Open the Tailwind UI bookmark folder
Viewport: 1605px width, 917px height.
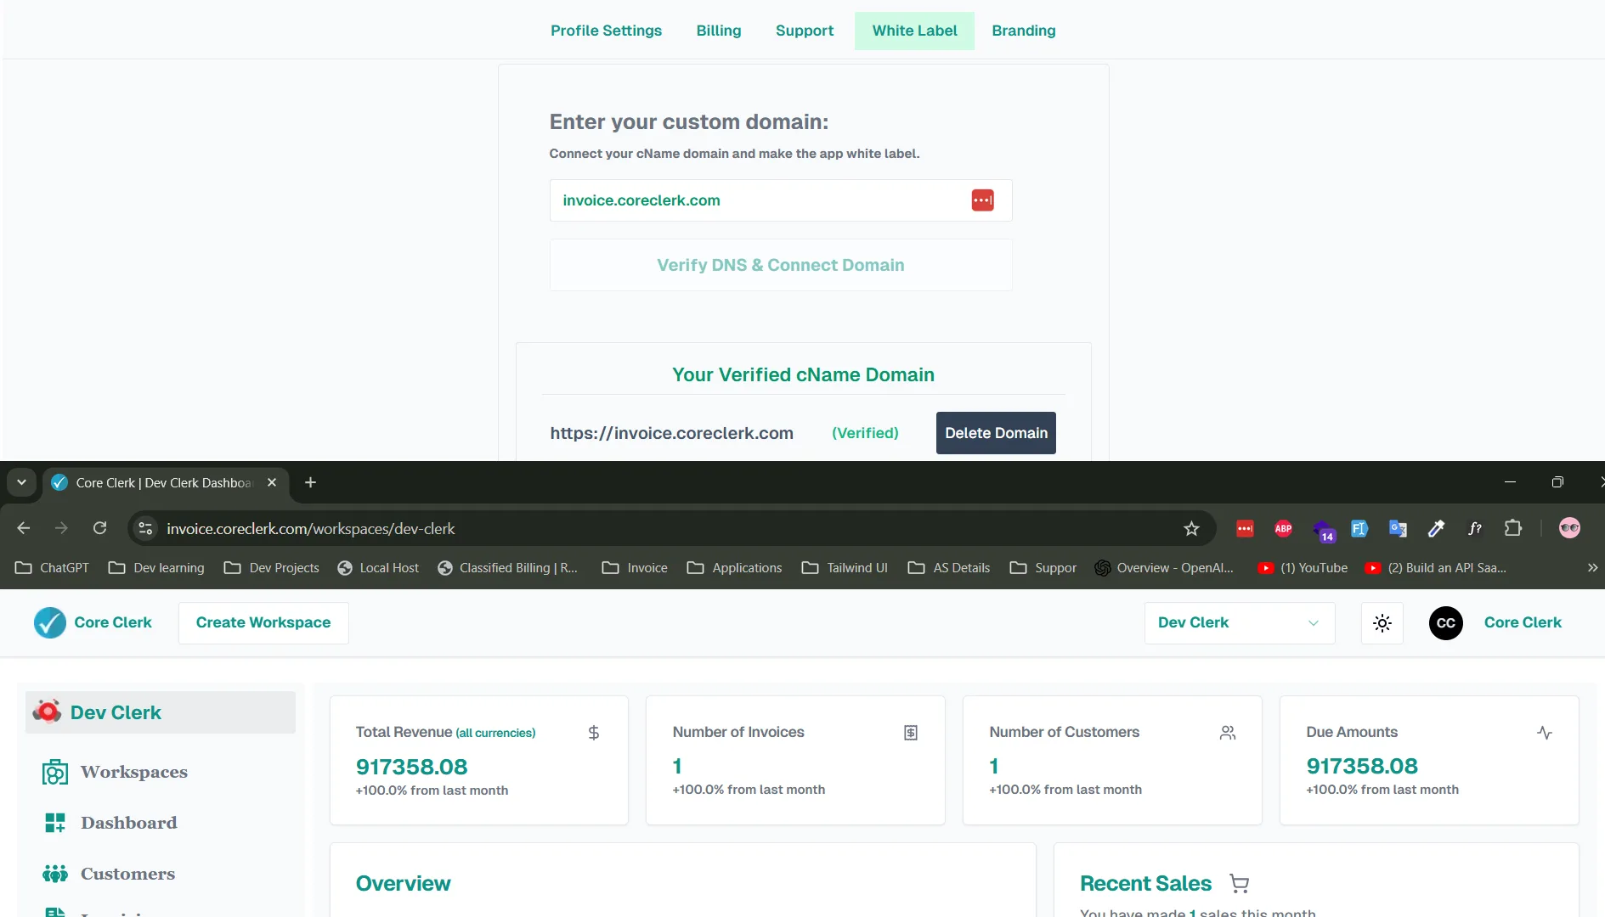[845, 568]
